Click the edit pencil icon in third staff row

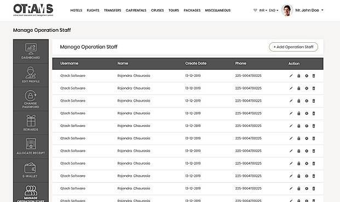[291, 101]
